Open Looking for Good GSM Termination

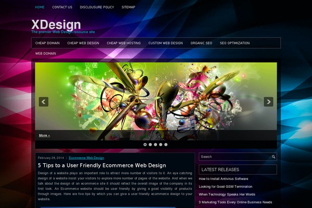point(226,187)
